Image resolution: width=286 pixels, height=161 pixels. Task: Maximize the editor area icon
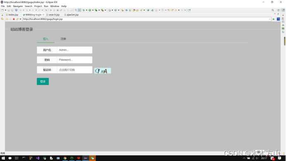pos(278,14)
